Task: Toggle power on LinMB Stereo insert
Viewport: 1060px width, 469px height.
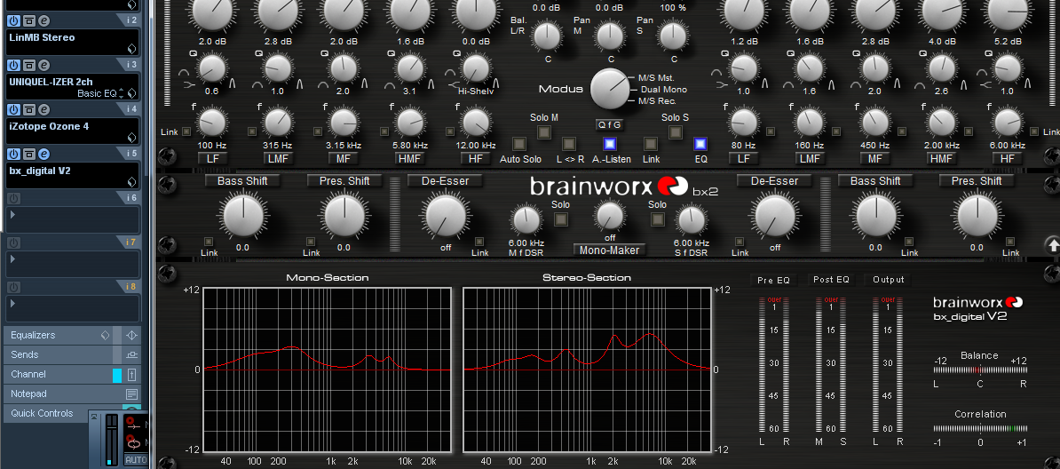Action: pos(12,21)
